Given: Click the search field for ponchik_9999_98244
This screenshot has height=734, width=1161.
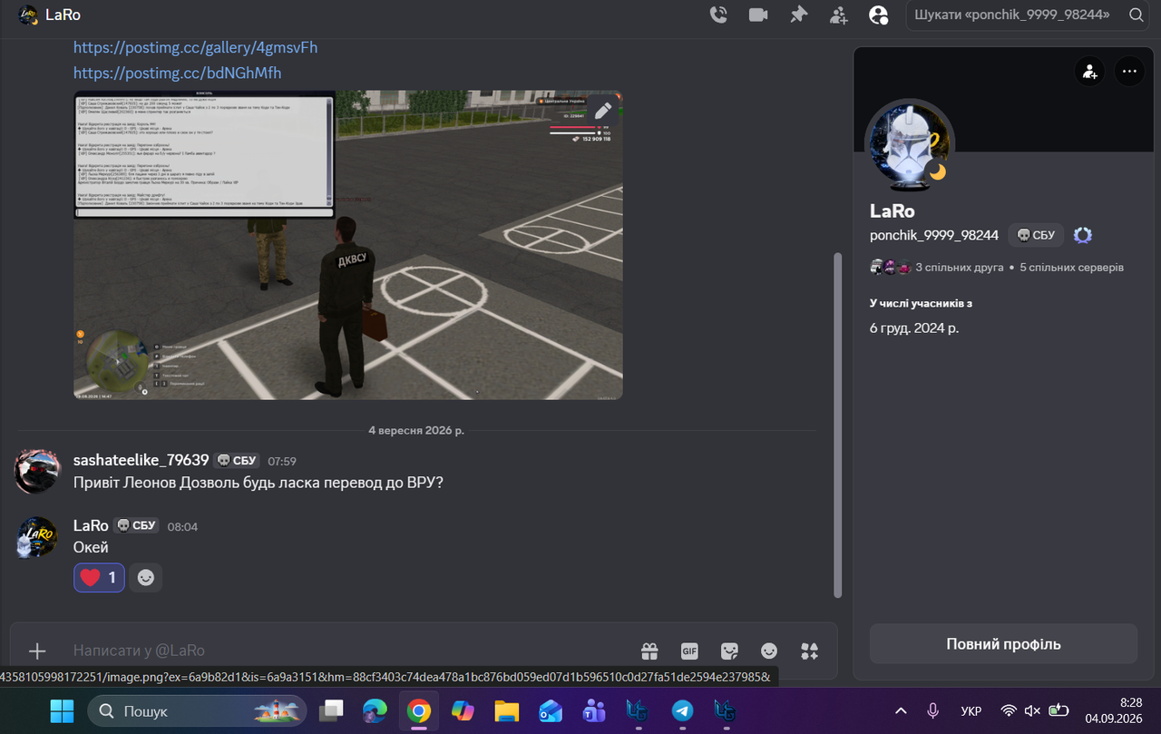Looking at the screenshot, I should tap(1026, 15).
